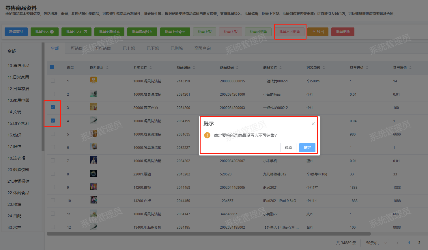Viewport: 428px width, 250px height.
Task: Check the row 6 checkbox
Action: pos(53,147)
